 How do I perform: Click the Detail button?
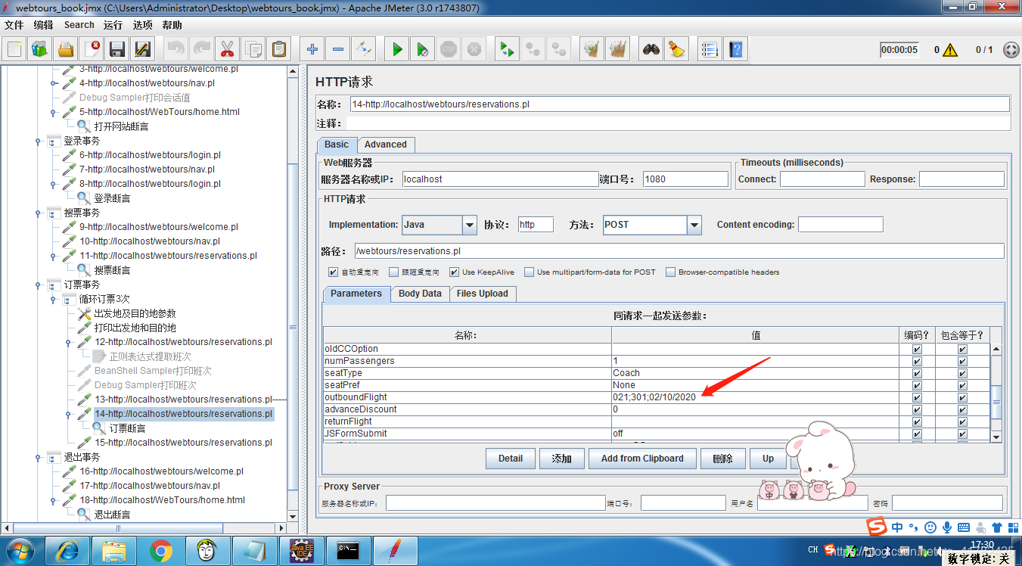pyautogui.click(x=511, y=459)
